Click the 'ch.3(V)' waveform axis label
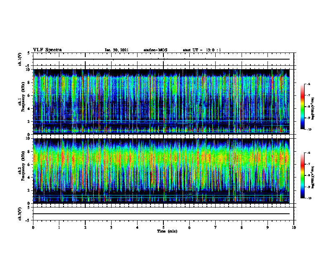This screenshot has height=255, width=331. 20,214
